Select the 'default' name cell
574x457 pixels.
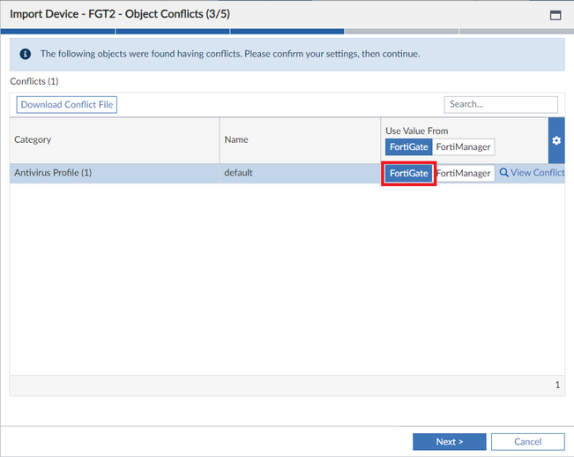[x=300, y=173]
